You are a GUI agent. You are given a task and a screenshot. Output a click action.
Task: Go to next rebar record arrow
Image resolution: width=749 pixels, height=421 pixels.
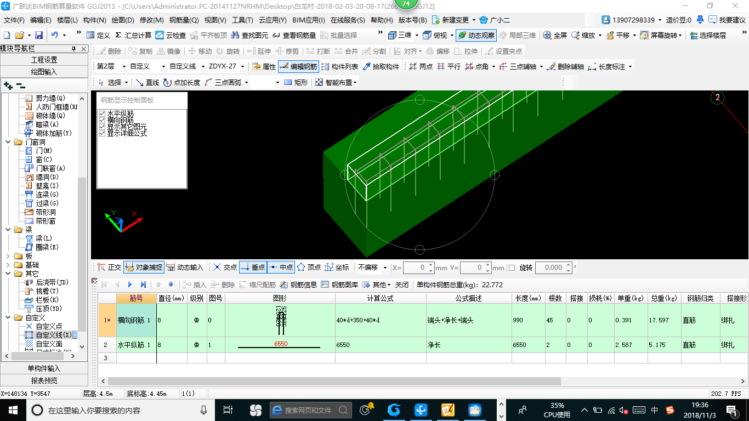tap(130, 285)
